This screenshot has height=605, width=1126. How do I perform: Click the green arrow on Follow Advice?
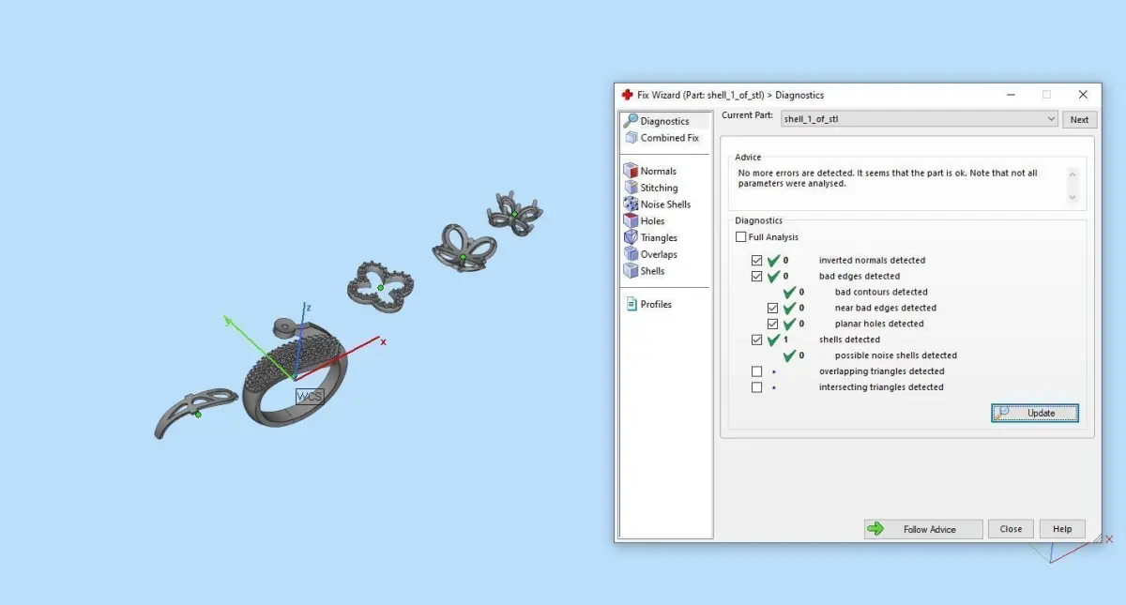875,529
